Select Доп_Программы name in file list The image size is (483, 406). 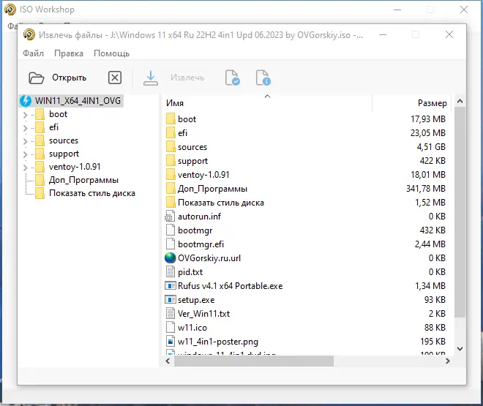coord(212,189)
